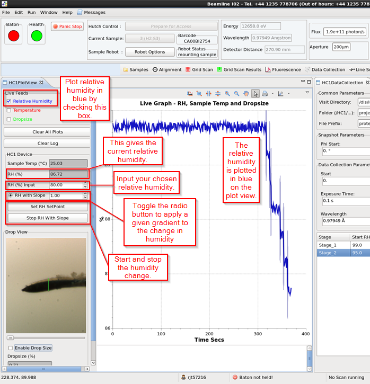Select the pan hand tool
Image resolution: width=370 pixels, height=384 pixels.
coord(246,94)
